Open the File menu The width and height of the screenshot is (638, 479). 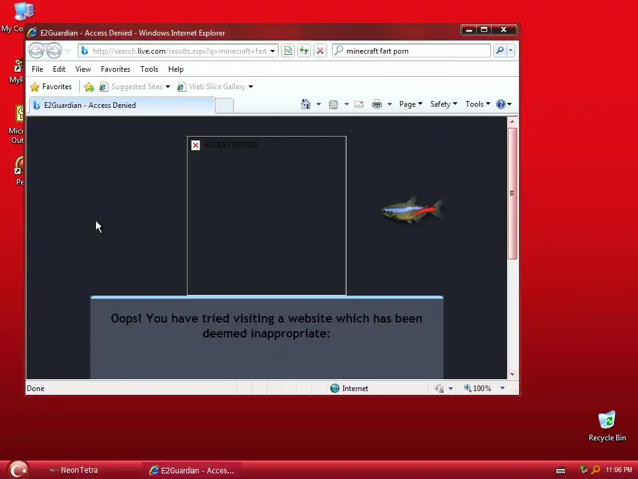point(37,69)
